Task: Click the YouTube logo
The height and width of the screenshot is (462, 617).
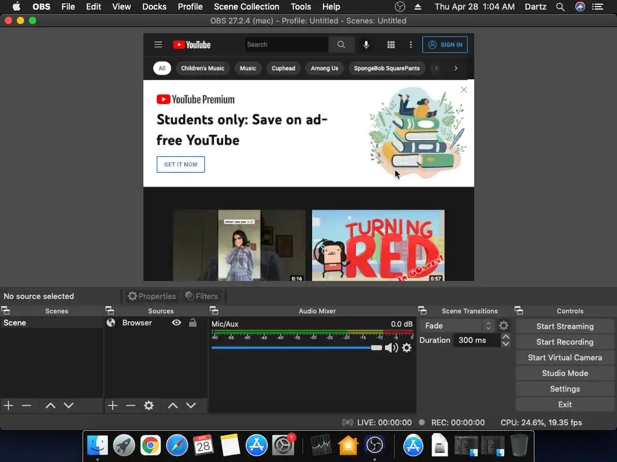Action: tap(192, 45)
